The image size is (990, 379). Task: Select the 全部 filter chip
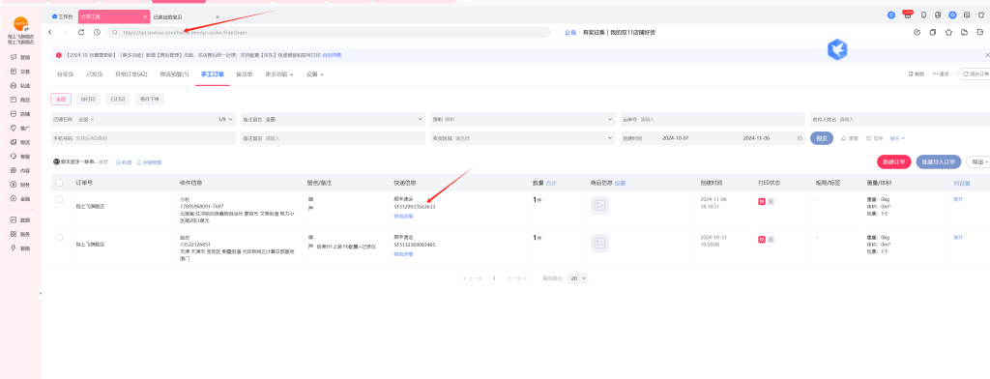pos(61,100)
